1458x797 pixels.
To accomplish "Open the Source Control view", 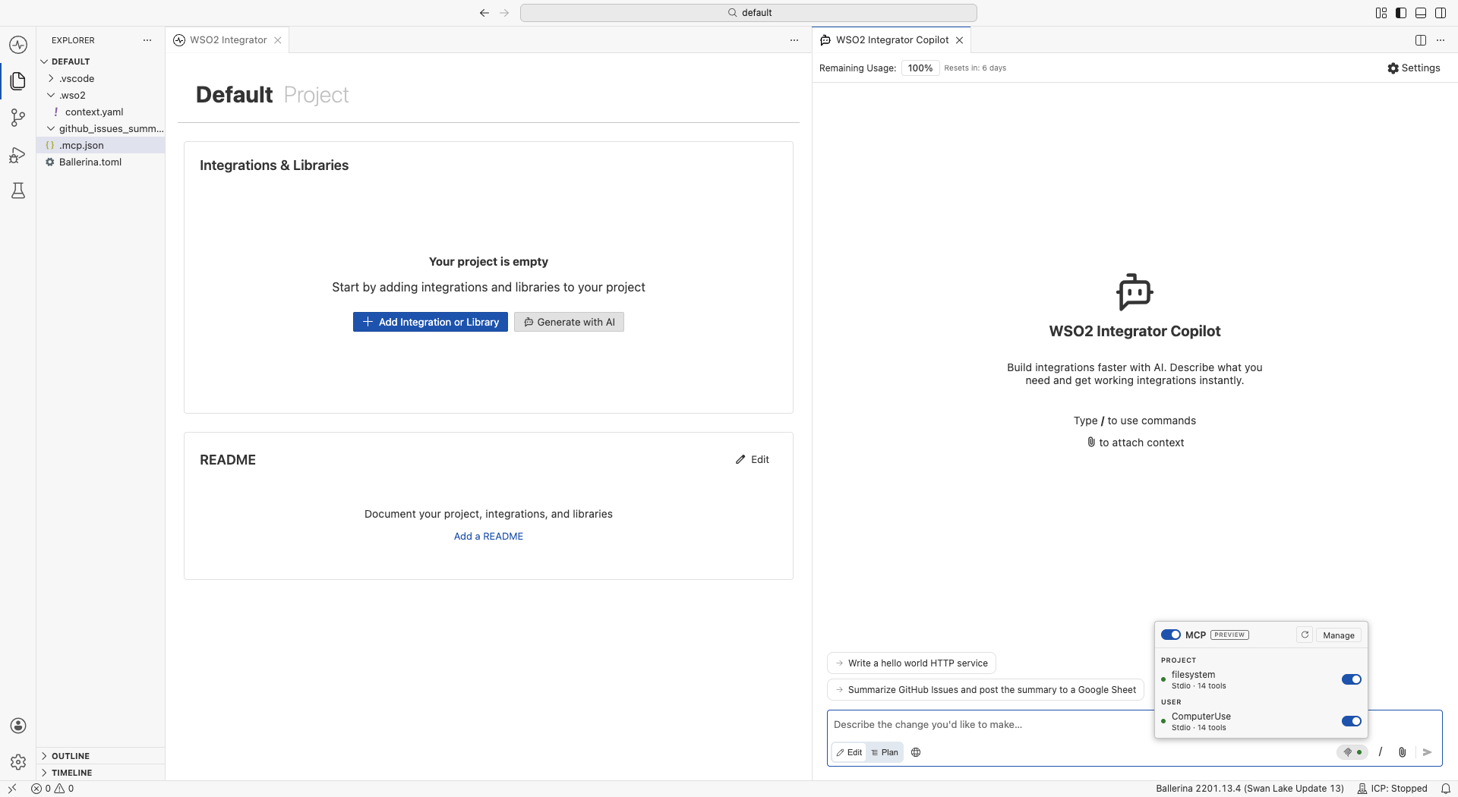I will pos(18,118).
